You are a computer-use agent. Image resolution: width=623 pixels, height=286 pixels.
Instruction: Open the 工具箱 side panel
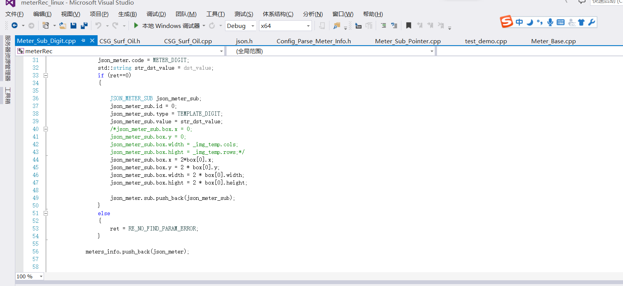point(8,96)
